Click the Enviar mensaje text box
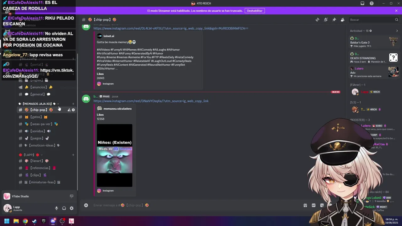The width and height of the screenshot is (402, 226). tap(195, 205)
